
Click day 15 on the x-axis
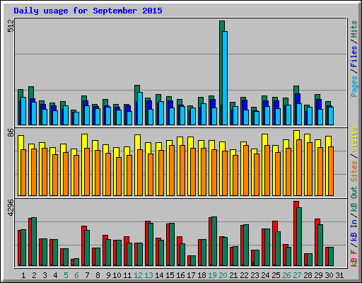[x=170, y=275]
